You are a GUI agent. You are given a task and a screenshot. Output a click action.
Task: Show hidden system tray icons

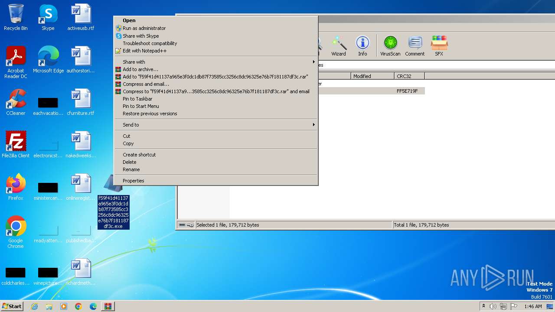(x=483, y=306)
